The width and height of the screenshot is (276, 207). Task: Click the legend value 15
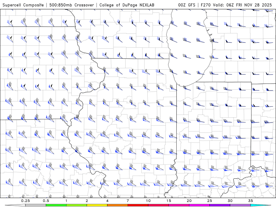[169, 201]
